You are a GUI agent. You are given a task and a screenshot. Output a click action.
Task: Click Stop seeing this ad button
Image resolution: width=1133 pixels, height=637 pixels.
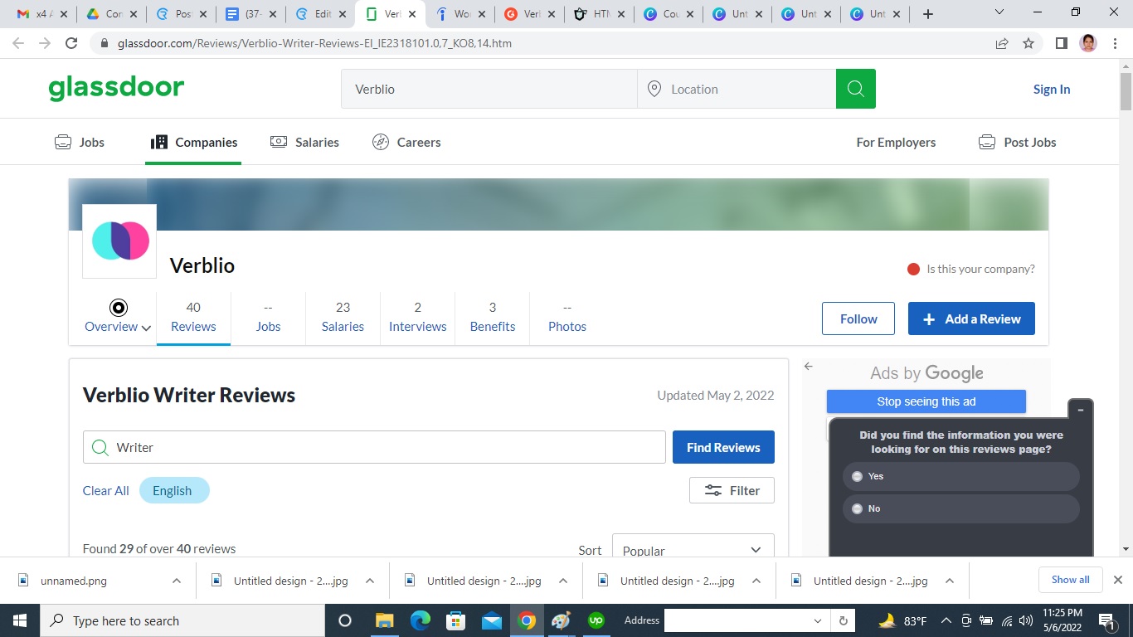(926, 401)
